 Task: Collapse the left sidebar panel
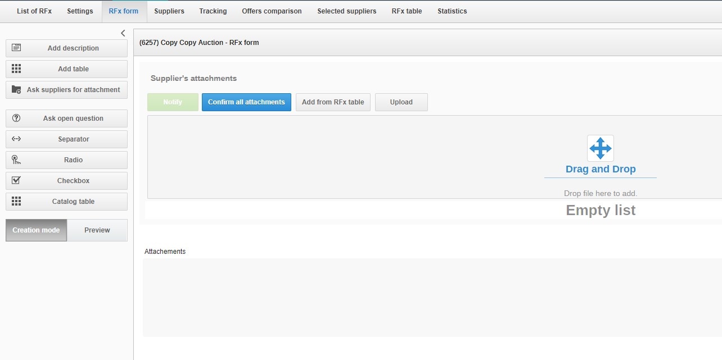[x=123, y=34]
